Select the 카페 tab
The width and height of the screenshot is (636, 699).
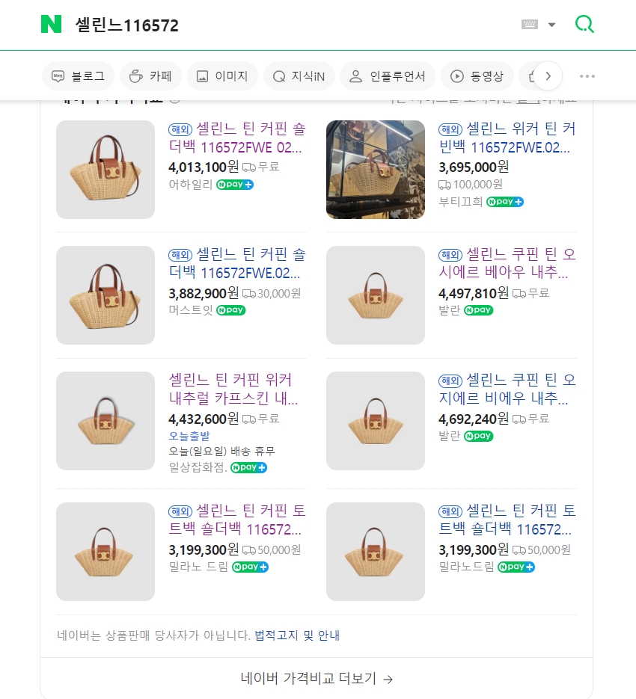150,76
